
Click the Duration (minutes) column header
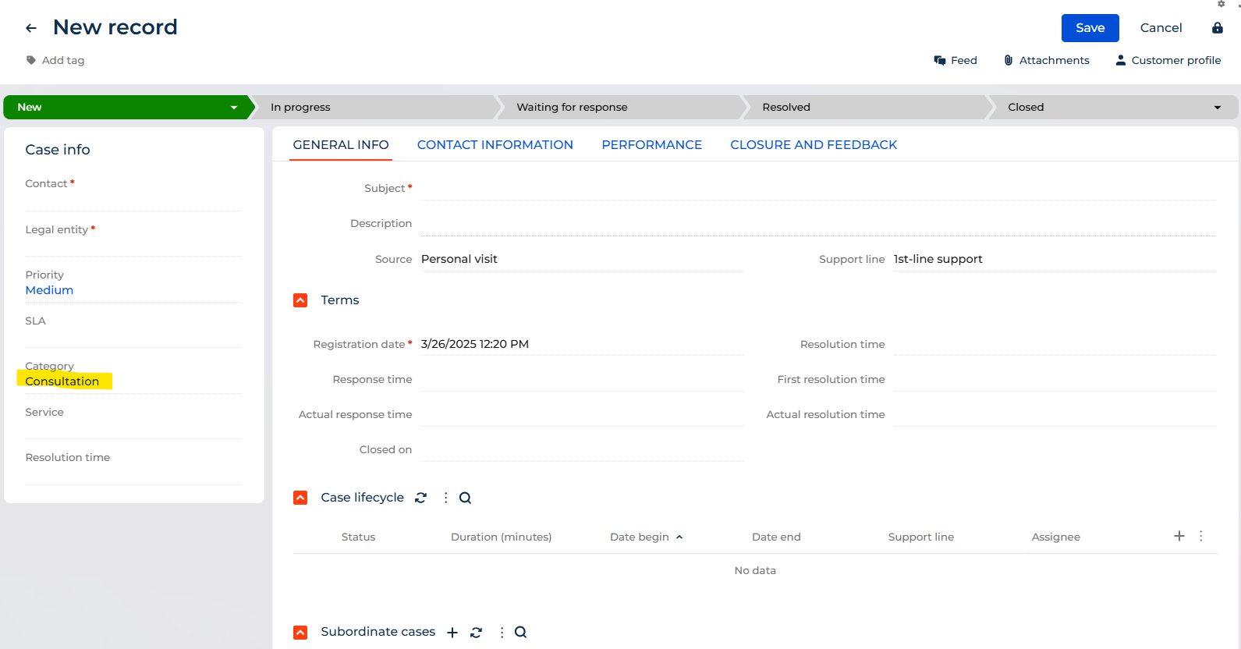tap(502, 537)
